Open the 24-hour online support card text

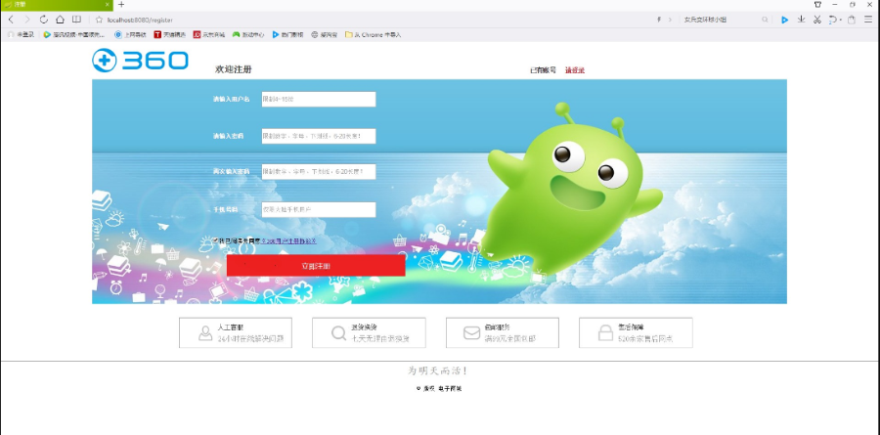click(x=251, y=339)
